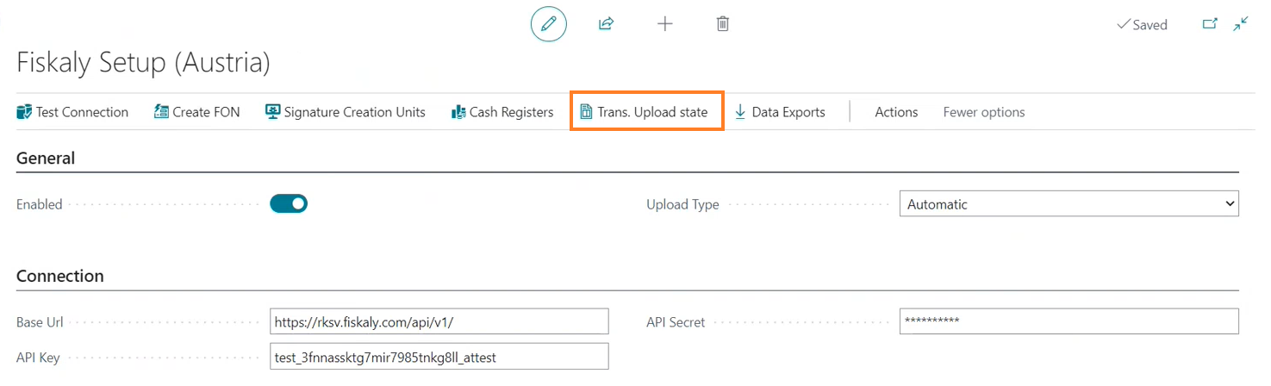Viewport: 1271px width, 386px height.
Task: Click the collapse page arrows icon
Action: tap(1241, 24)
